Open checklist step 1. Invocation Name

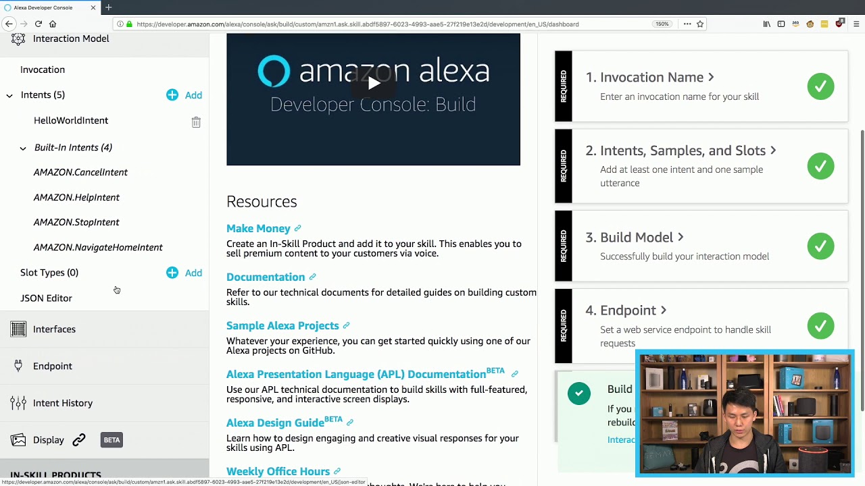(x=649, y=77)
